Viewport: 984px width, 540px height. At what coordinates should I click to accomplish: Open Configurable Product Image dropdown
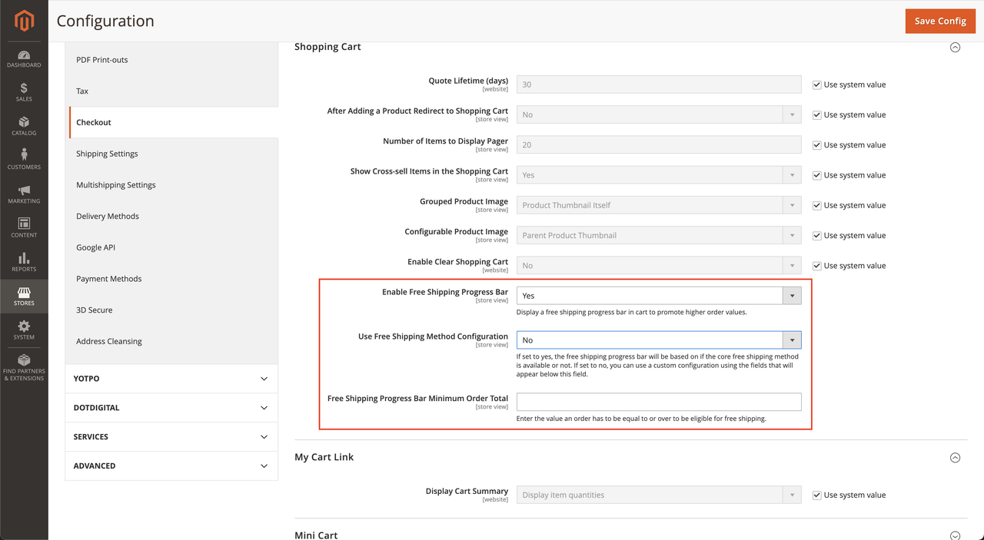[659, 235]
